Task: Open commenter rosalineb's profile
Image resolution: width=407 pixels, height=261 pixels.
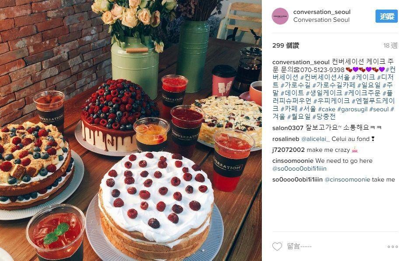Action: (286, 139)
